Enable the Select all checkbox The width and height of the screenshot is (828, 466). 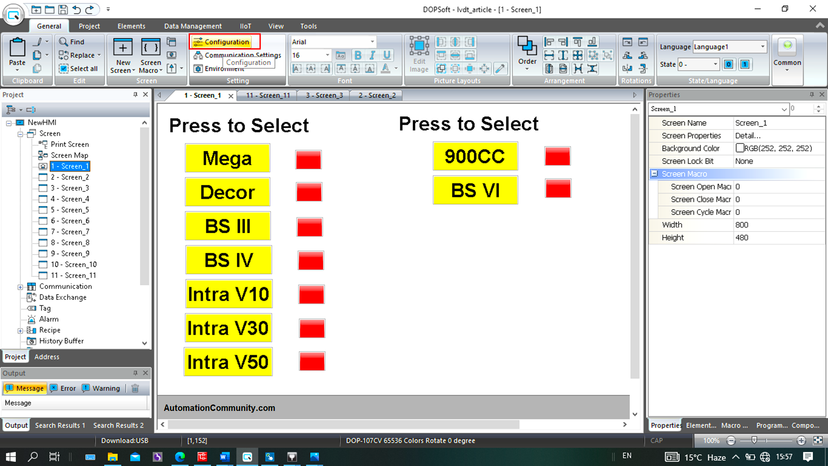(63, 68)
